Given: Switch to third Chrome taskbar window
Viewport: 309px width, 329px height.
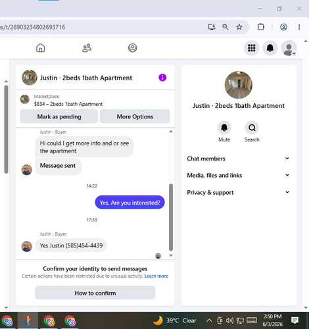Looking at the screenshot, I should coord(70,321).
